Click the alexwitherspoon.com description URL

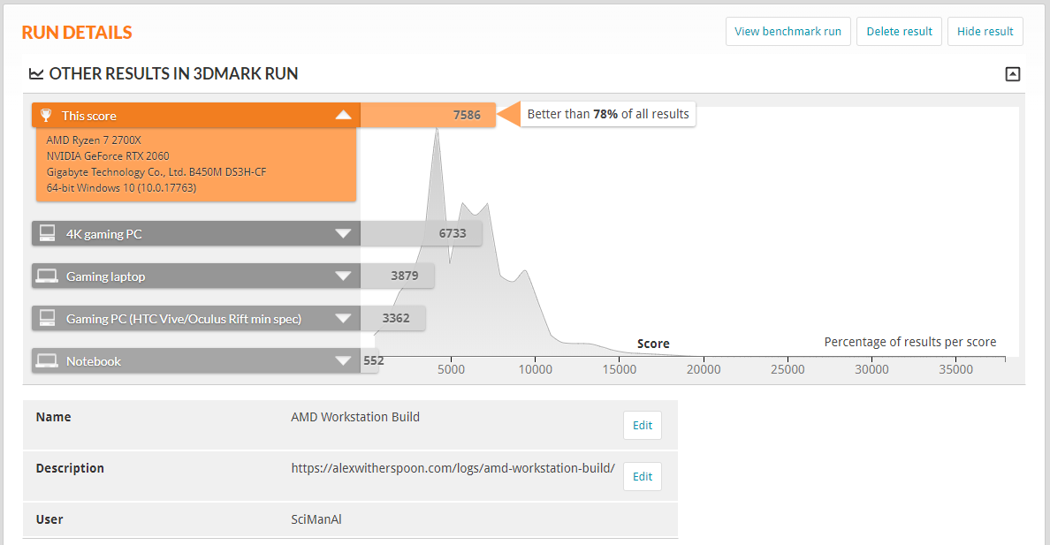453,468
